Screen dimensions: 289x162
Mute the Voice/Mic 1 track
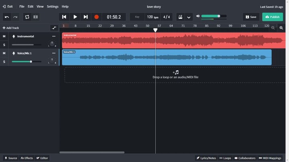click(x=4, y=53)
